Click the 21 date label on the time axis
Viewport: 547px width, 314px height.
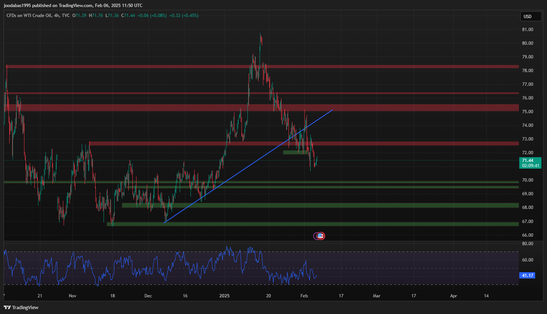point(40,296)
